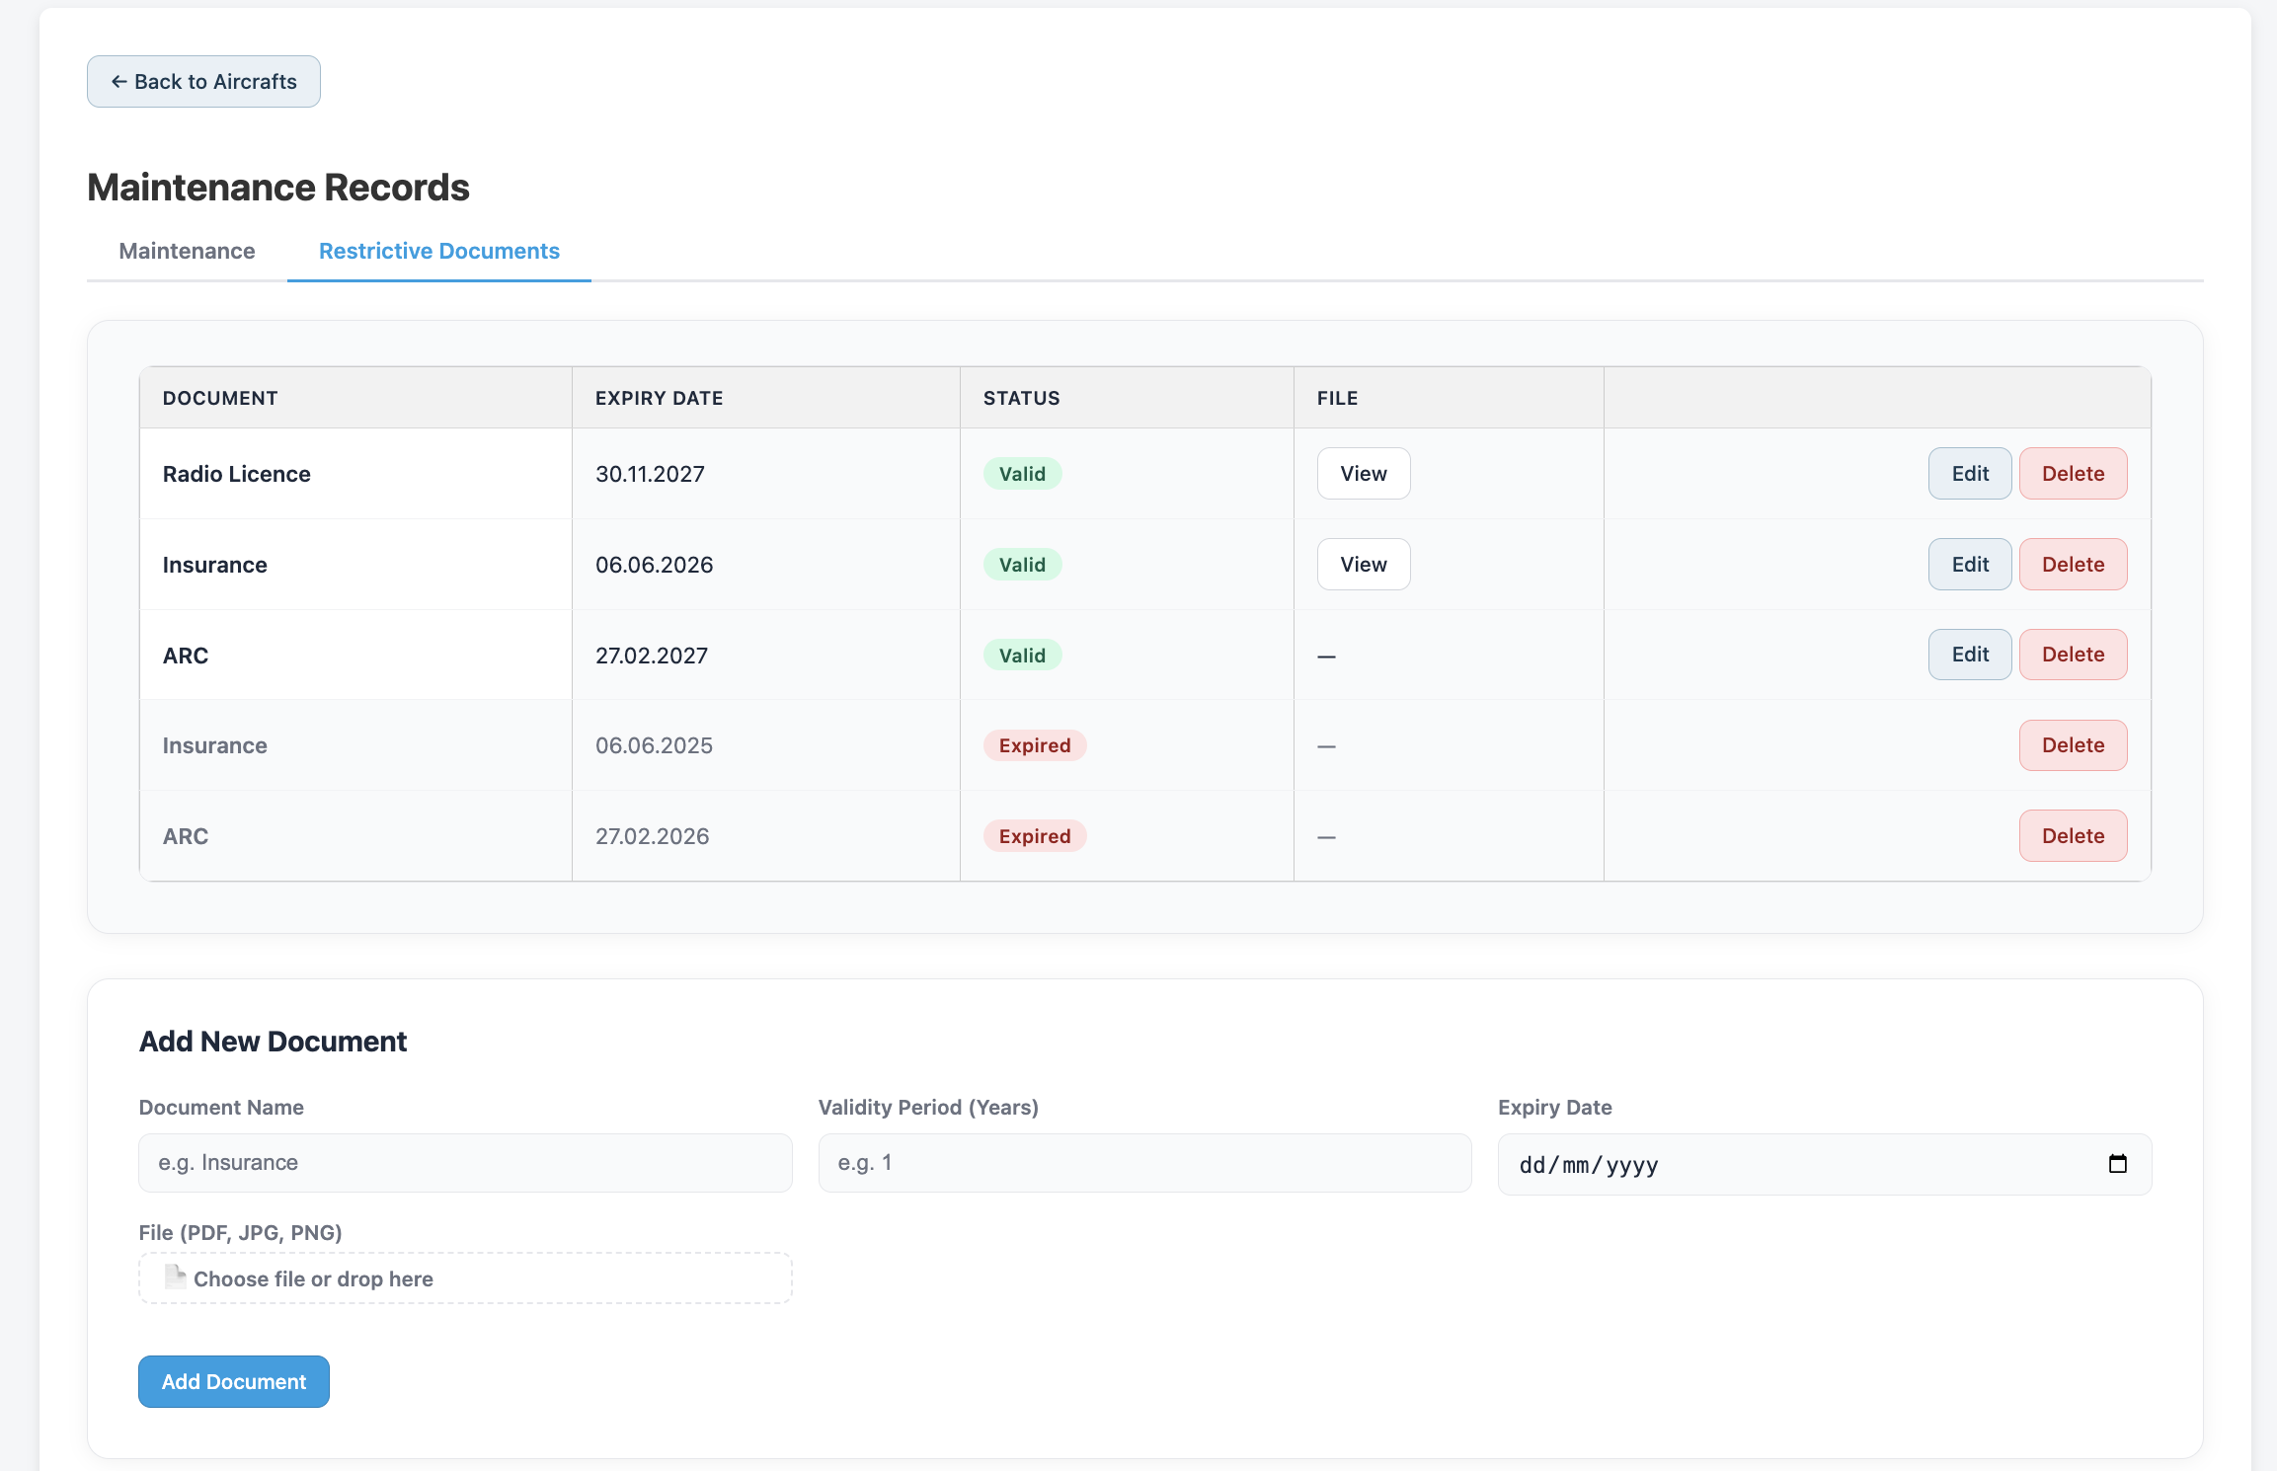Select the Radio Licence row name

[x=237, y=474]
